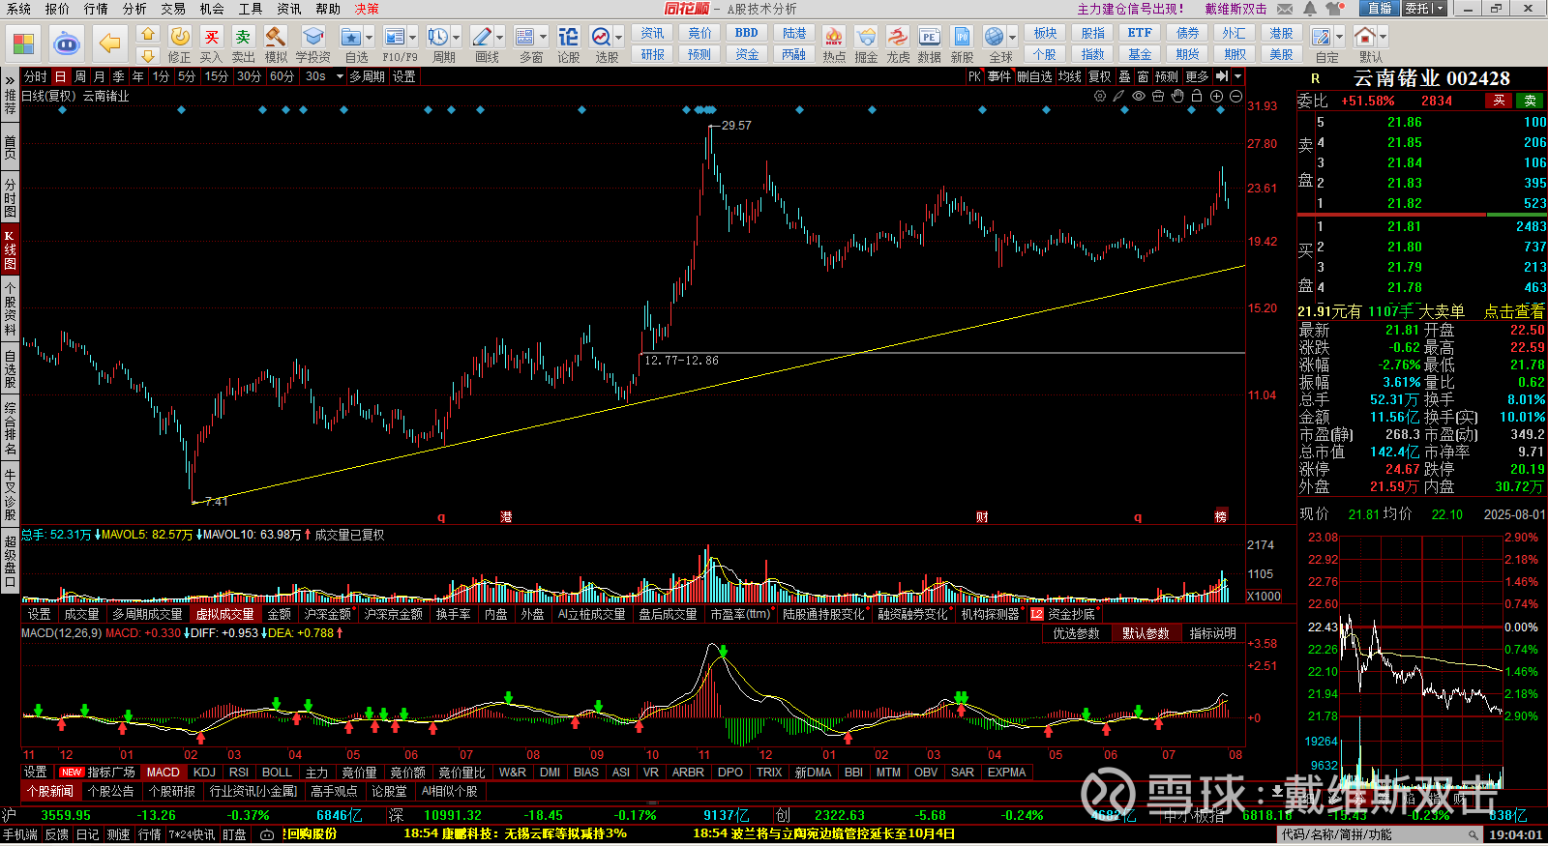Viewport: 1548px width, 846px height.
Task: Select the pen drawing icon above chart
Action: pyautogui.click(x=1119, y=96)
